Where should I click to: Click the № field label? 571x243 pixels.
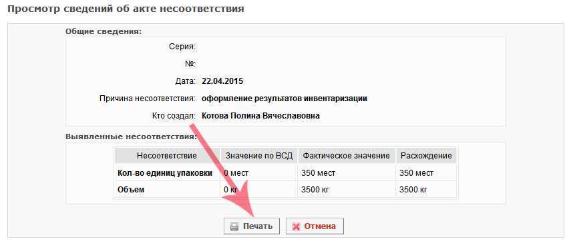click(x=190, y=64)
